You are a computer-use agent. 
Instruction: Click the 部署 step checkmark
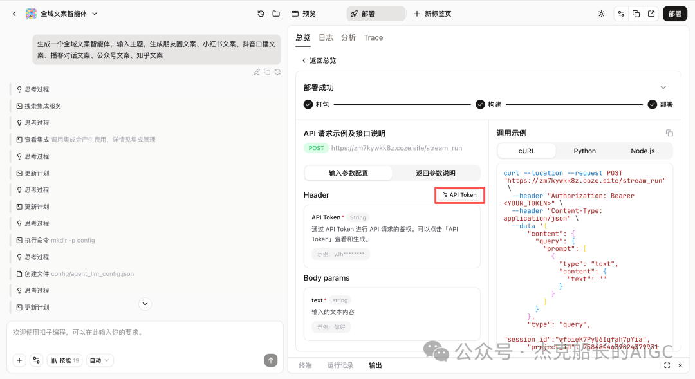(652, 105)
